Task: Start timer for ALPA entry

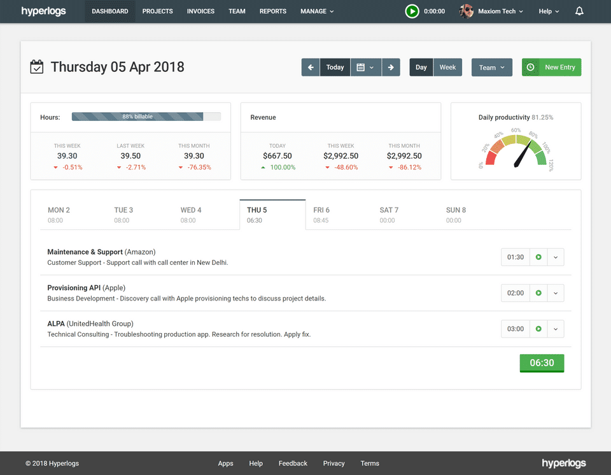Action: point(538,329)
